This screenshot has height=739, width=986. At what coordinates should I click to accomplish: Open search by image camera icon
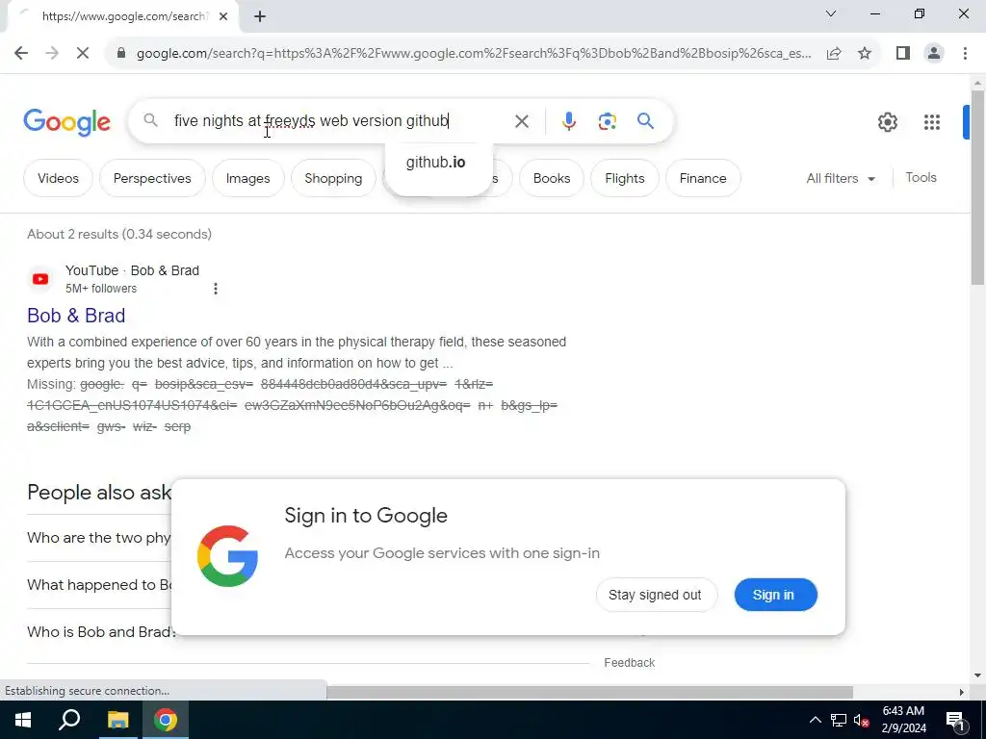point(607,120)
